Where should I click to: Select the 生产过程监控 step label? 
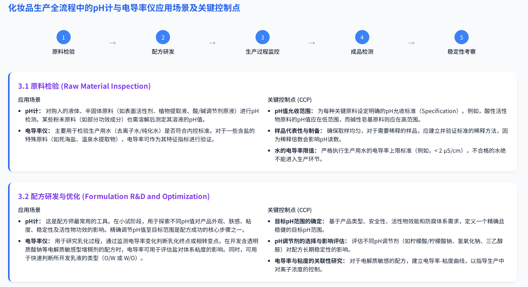pos(263,52)
